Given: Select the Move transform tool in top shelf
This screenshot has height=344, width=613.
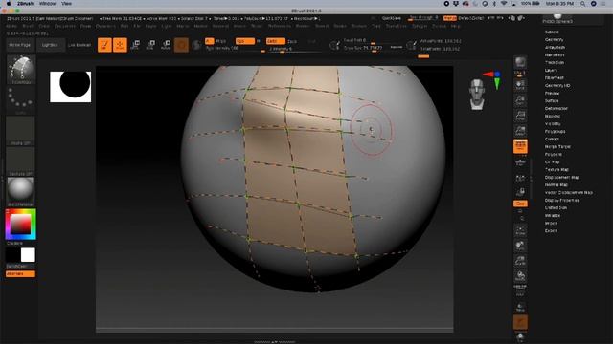Looking at the screenshot, I should (135, 45).
